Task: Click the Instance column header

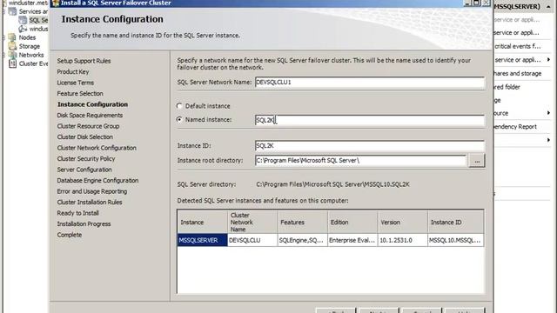Action: pos(202,223)
